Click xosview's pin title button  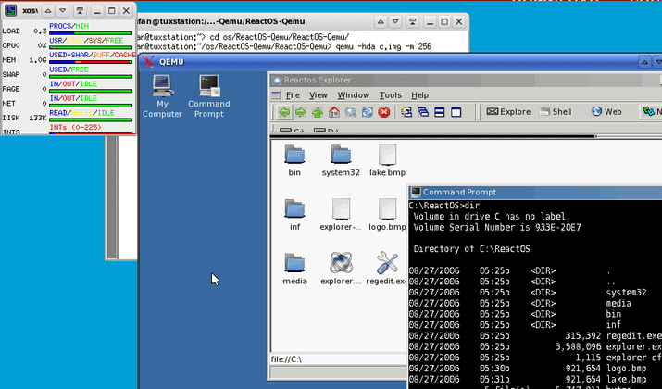pos(80,10)
